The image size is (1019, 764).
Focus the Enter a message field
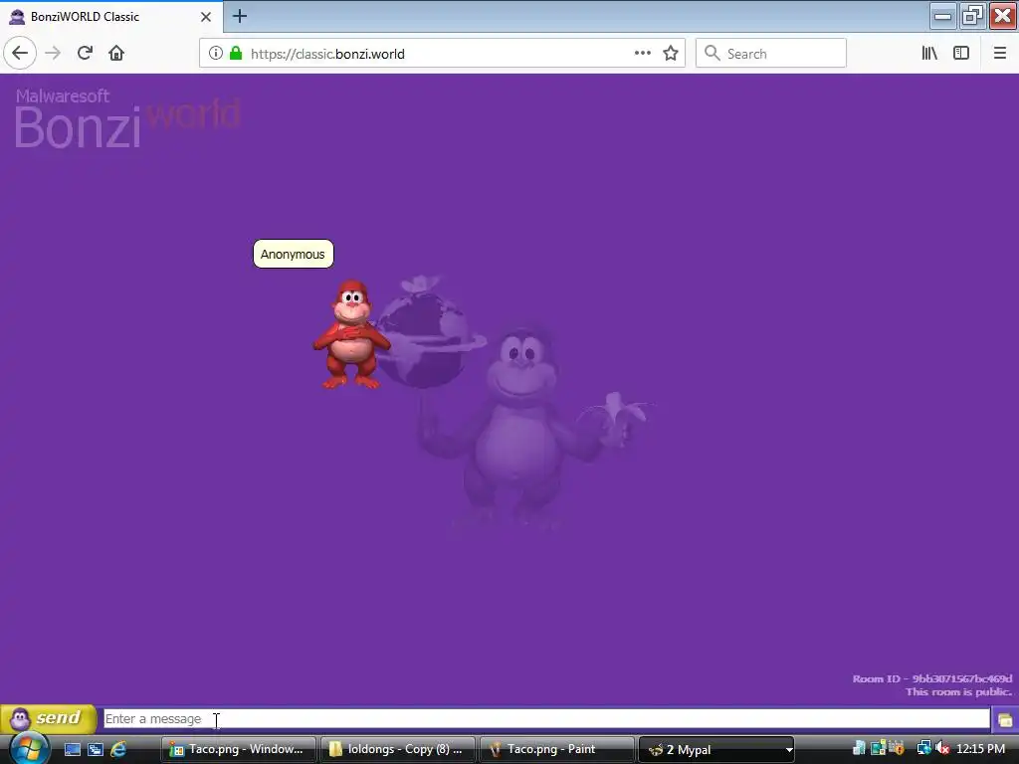pos(546,718)
